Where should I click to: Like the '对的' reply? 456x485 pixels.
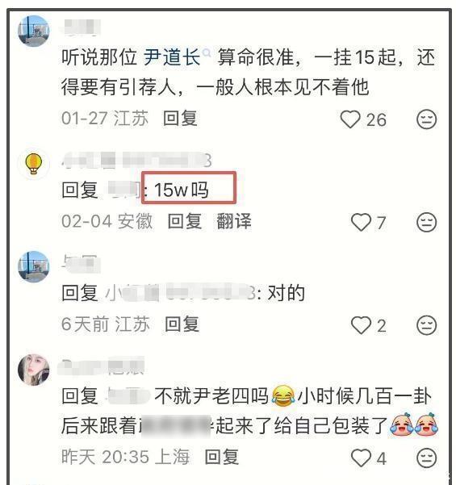tap(361, 325)
